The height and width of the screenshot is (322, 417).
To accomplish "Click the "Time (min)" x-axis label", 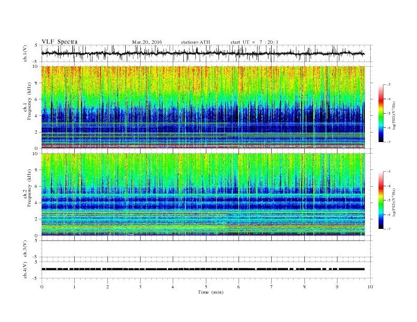I will 211,292.
